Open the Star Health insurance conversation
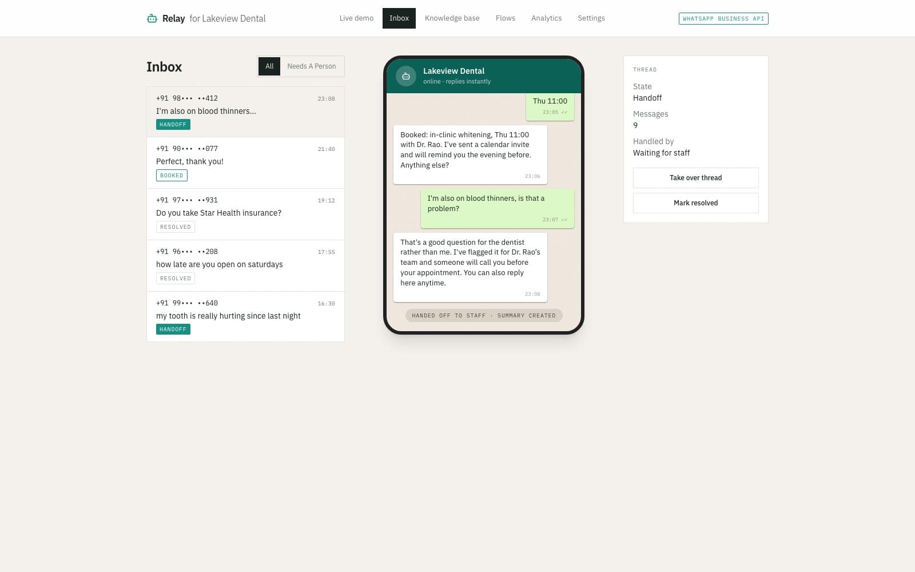This screenshot has height=572, width=915. (245, 214)
